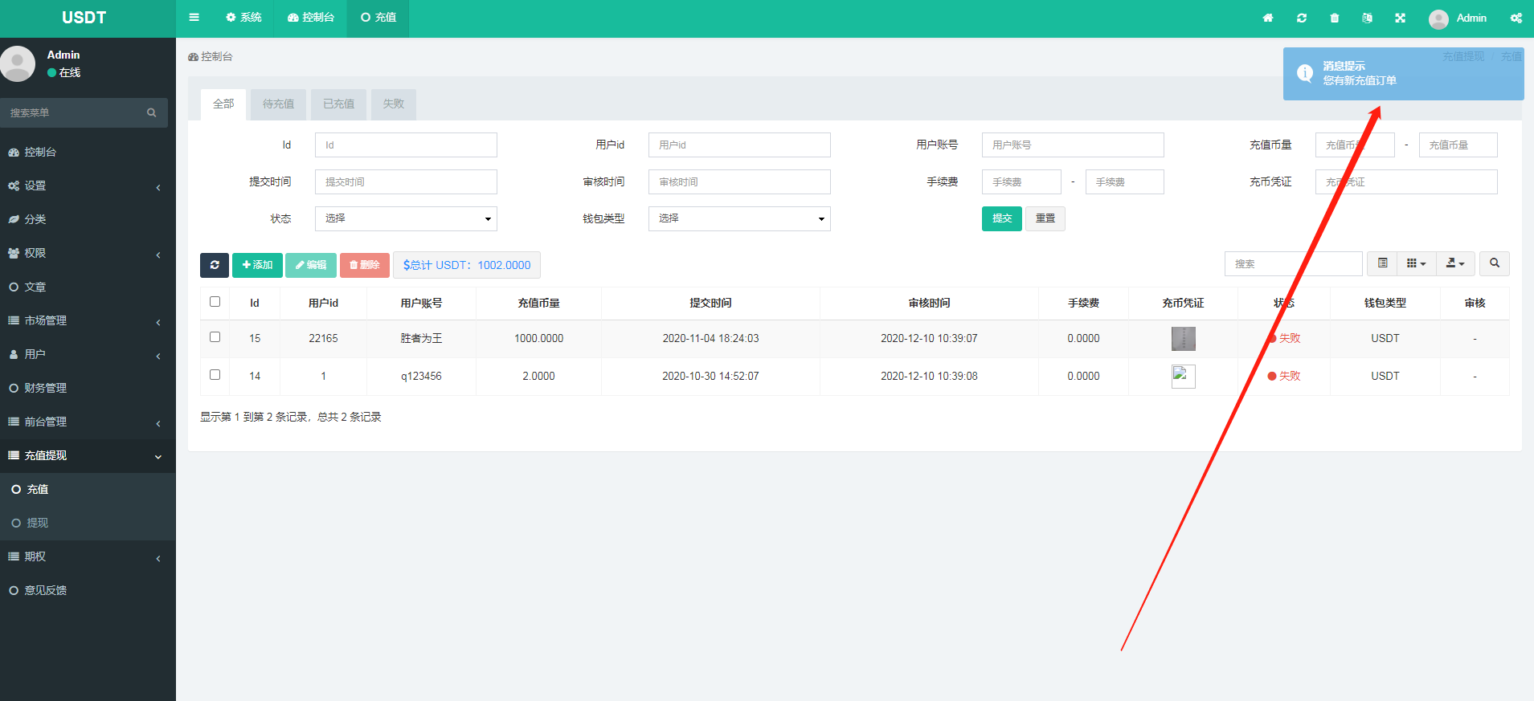Click the 用户账号 filter input field
Image resolution: width=1534 pixels, height=701 pixels.
[x=1073, y=145]
